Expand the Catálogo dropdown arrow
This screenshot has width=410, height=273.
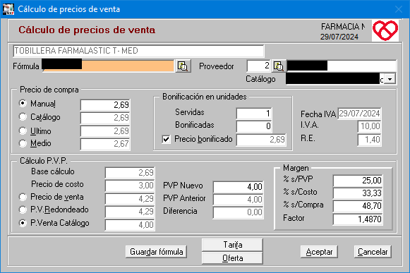click(390, 79)
